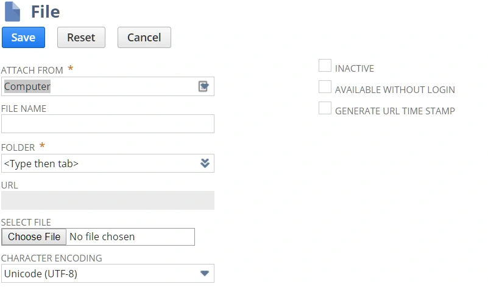Cancel the file form

pyautogui.click(x=144, y=37)
